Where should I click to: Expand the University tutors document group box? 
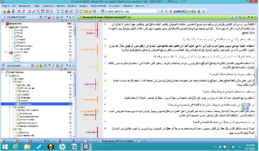[x=6, y=52]
